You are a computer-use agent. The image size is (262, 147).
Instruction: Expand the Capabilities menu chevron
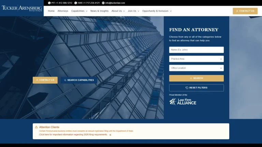(87, 11)
